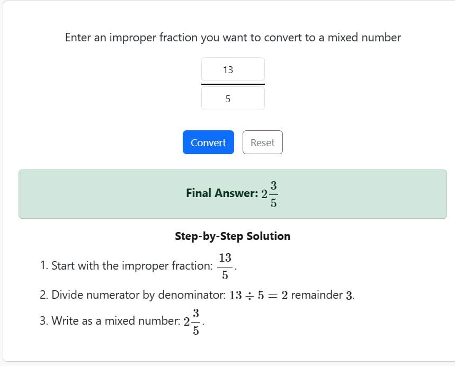Click step 1 of the solution
The height and width of the screenshot is (366, 455).
[138, 265]
